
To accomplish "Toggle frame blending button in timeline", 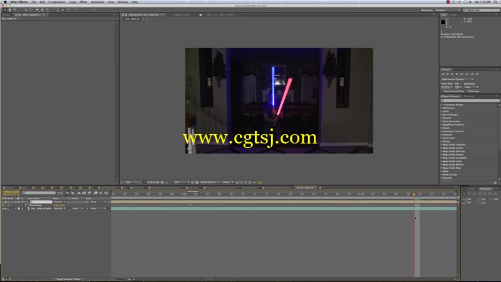I will pyautogui.click(x=84, y=193).
